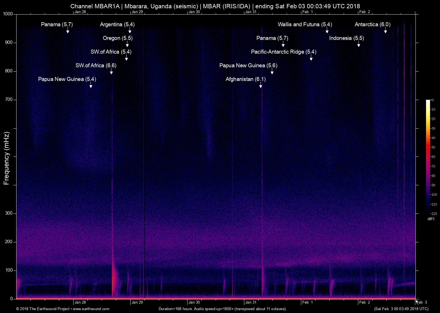
Task: Click the arrow under Antarctica (6.0)
Action: (385, 31)
